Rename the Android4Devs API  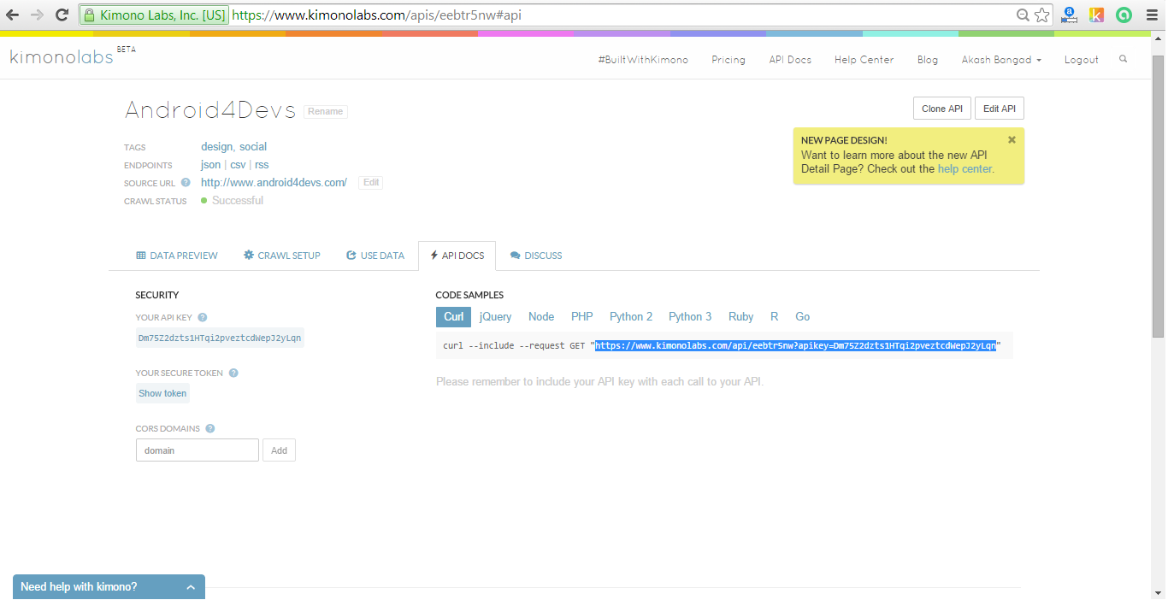click(326, 111)
